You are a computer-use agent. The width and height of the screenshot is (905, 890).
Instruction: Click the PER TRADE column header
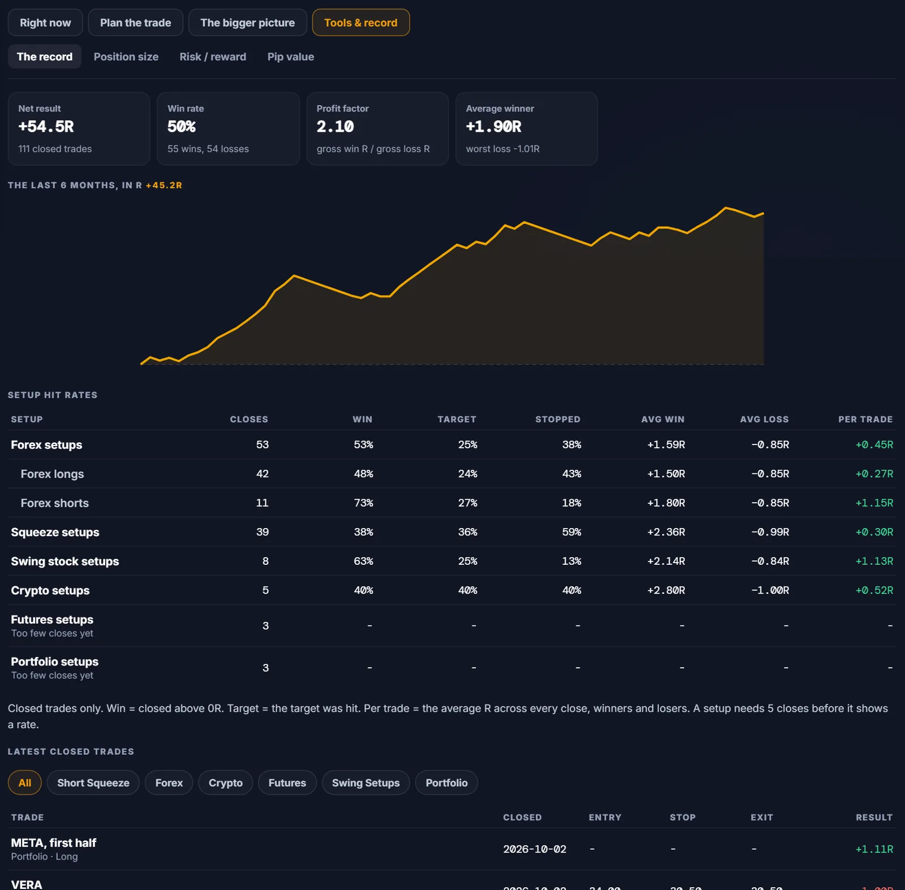point(865,419)
